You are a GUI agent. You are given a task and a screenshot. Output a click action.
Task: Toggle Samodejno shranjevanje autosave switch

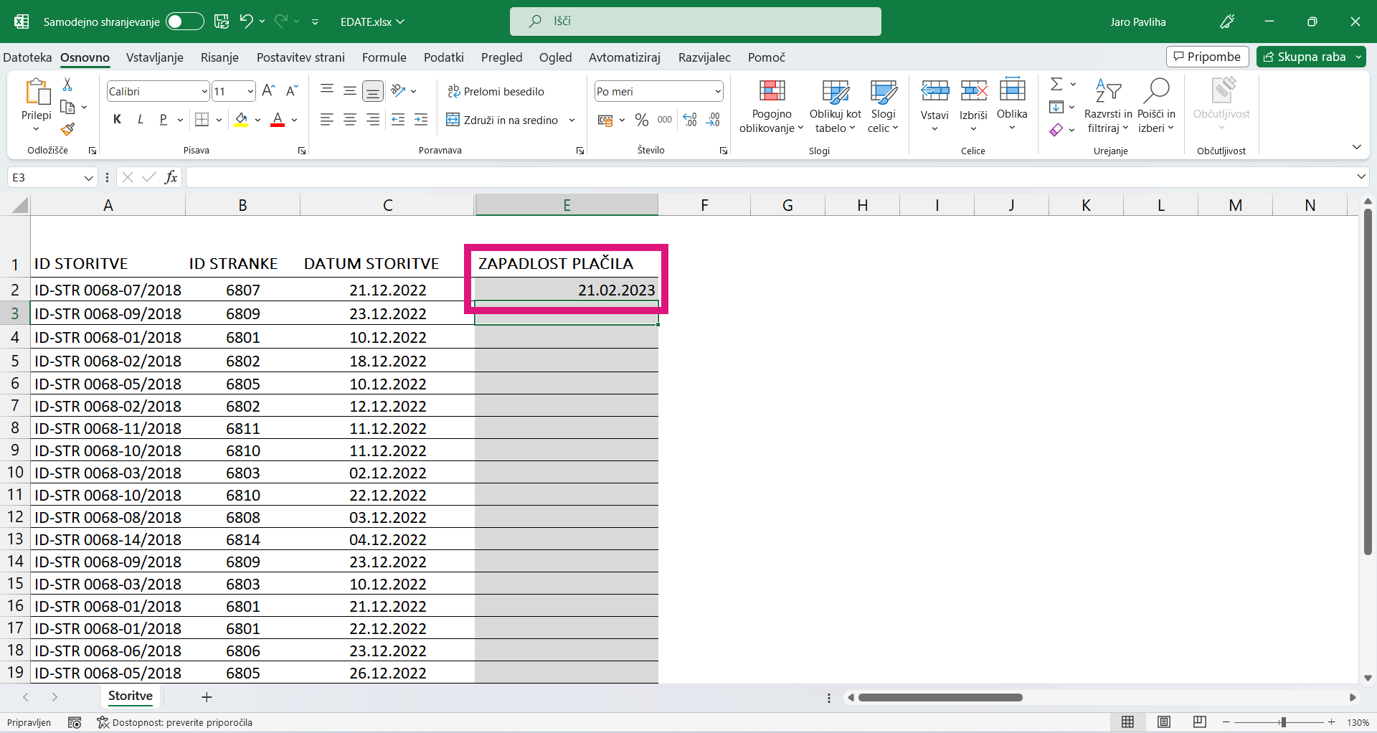pyautogui.click(x=184, y=22)
